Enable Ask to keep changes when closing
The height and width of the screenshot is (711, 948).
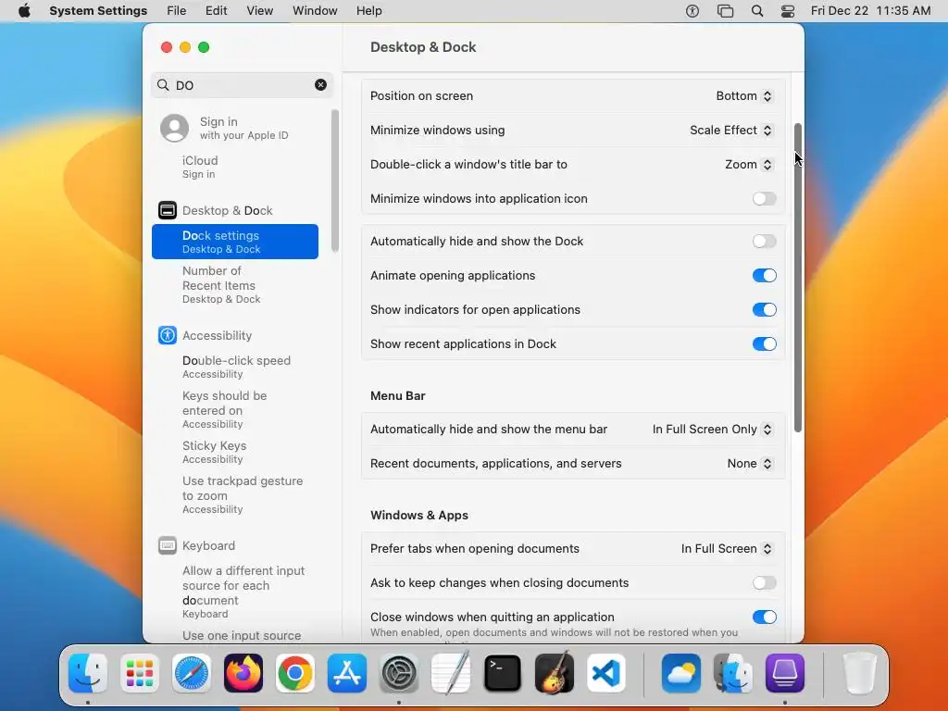pyautogui.click(x=764, y=583)
